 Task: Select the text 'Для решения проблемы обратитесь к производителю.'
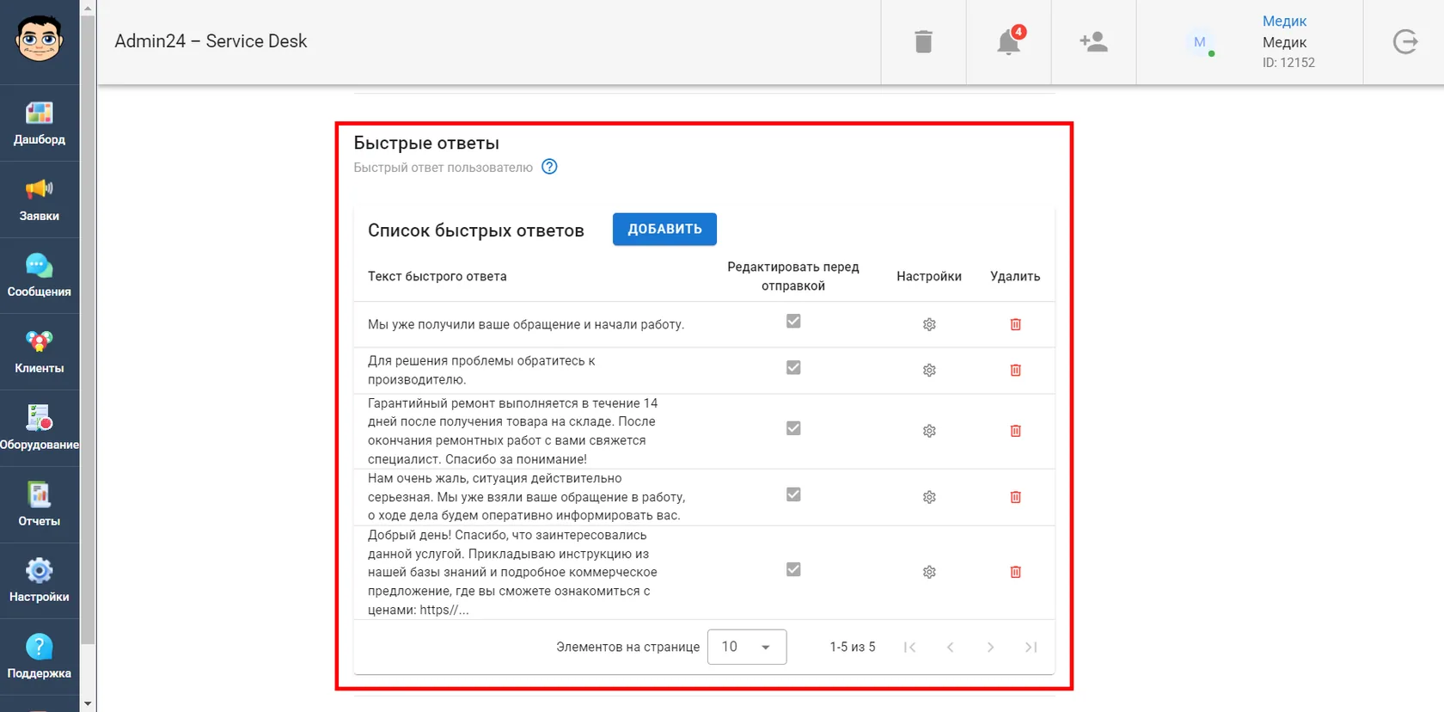coord(481,370)
